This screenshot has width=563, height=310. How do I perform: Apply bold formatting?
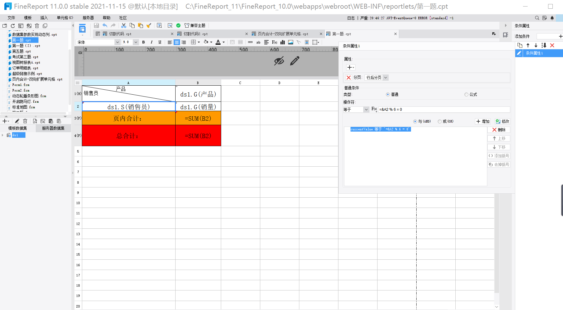[x=143, y=42]
